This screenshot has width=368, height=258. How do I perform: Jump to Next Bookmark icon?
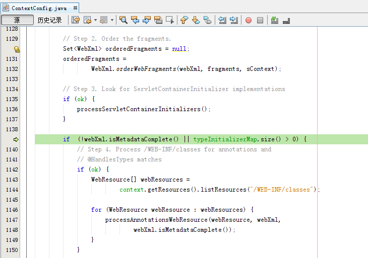click(x=196, y=20)
